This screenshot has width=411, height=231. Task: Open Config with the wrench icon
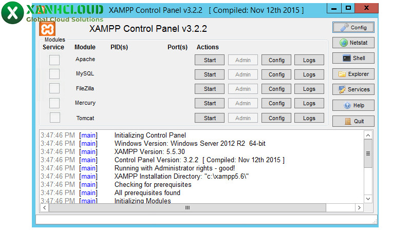click(x=353, y=27)
